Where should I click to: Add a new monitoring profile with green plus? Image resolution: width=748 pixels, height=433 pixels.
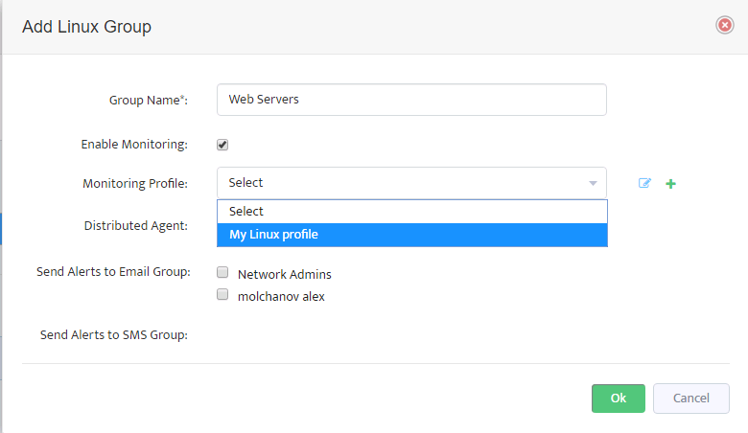pyautogui.click(x=670, y=183)
